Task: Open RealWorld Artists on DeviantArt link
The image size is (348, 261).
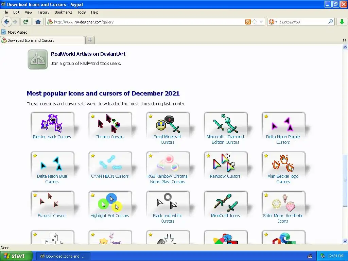Action: click(x=88, y=54)
